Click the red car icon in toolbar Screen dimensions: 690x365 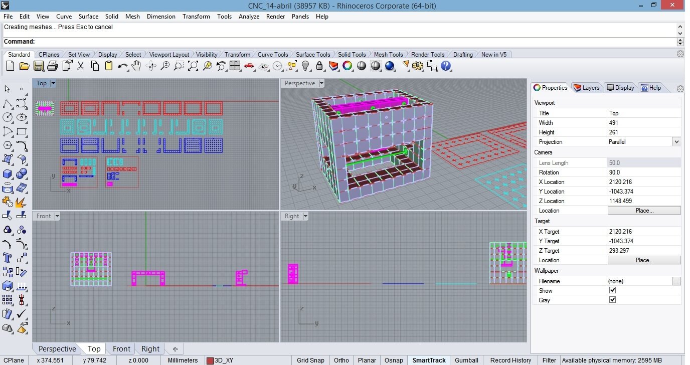click(x=249, y=66)
